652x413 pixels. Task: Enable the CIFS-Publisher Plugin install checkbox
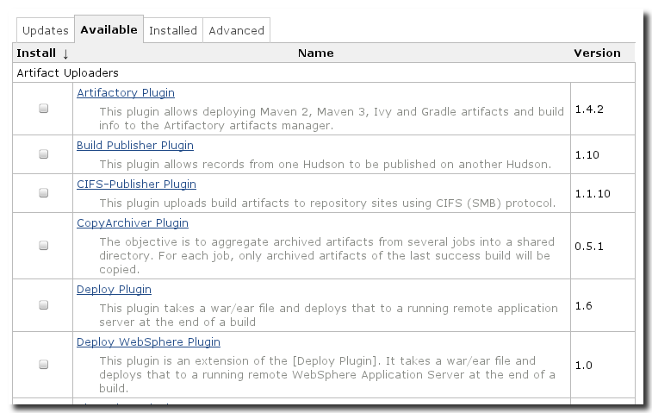tap(44, 193)
